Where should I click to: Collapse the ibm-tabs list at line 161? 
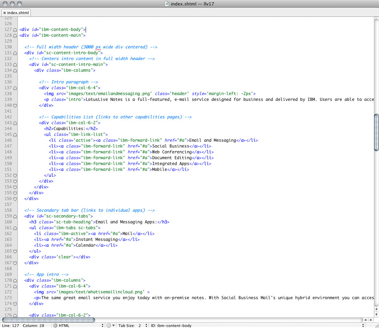pos(15,228)
